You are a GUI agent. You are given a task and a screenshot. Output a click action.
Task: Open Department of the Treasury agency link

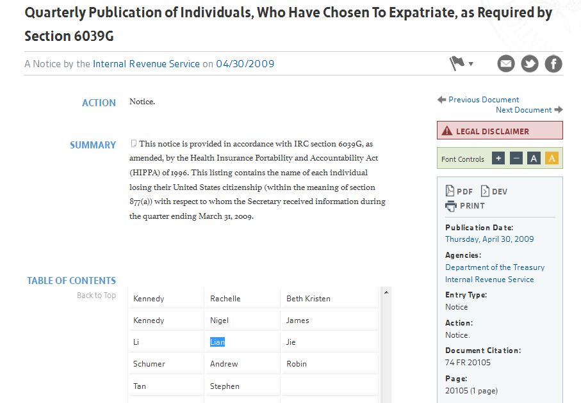click(x=495, y=267)
